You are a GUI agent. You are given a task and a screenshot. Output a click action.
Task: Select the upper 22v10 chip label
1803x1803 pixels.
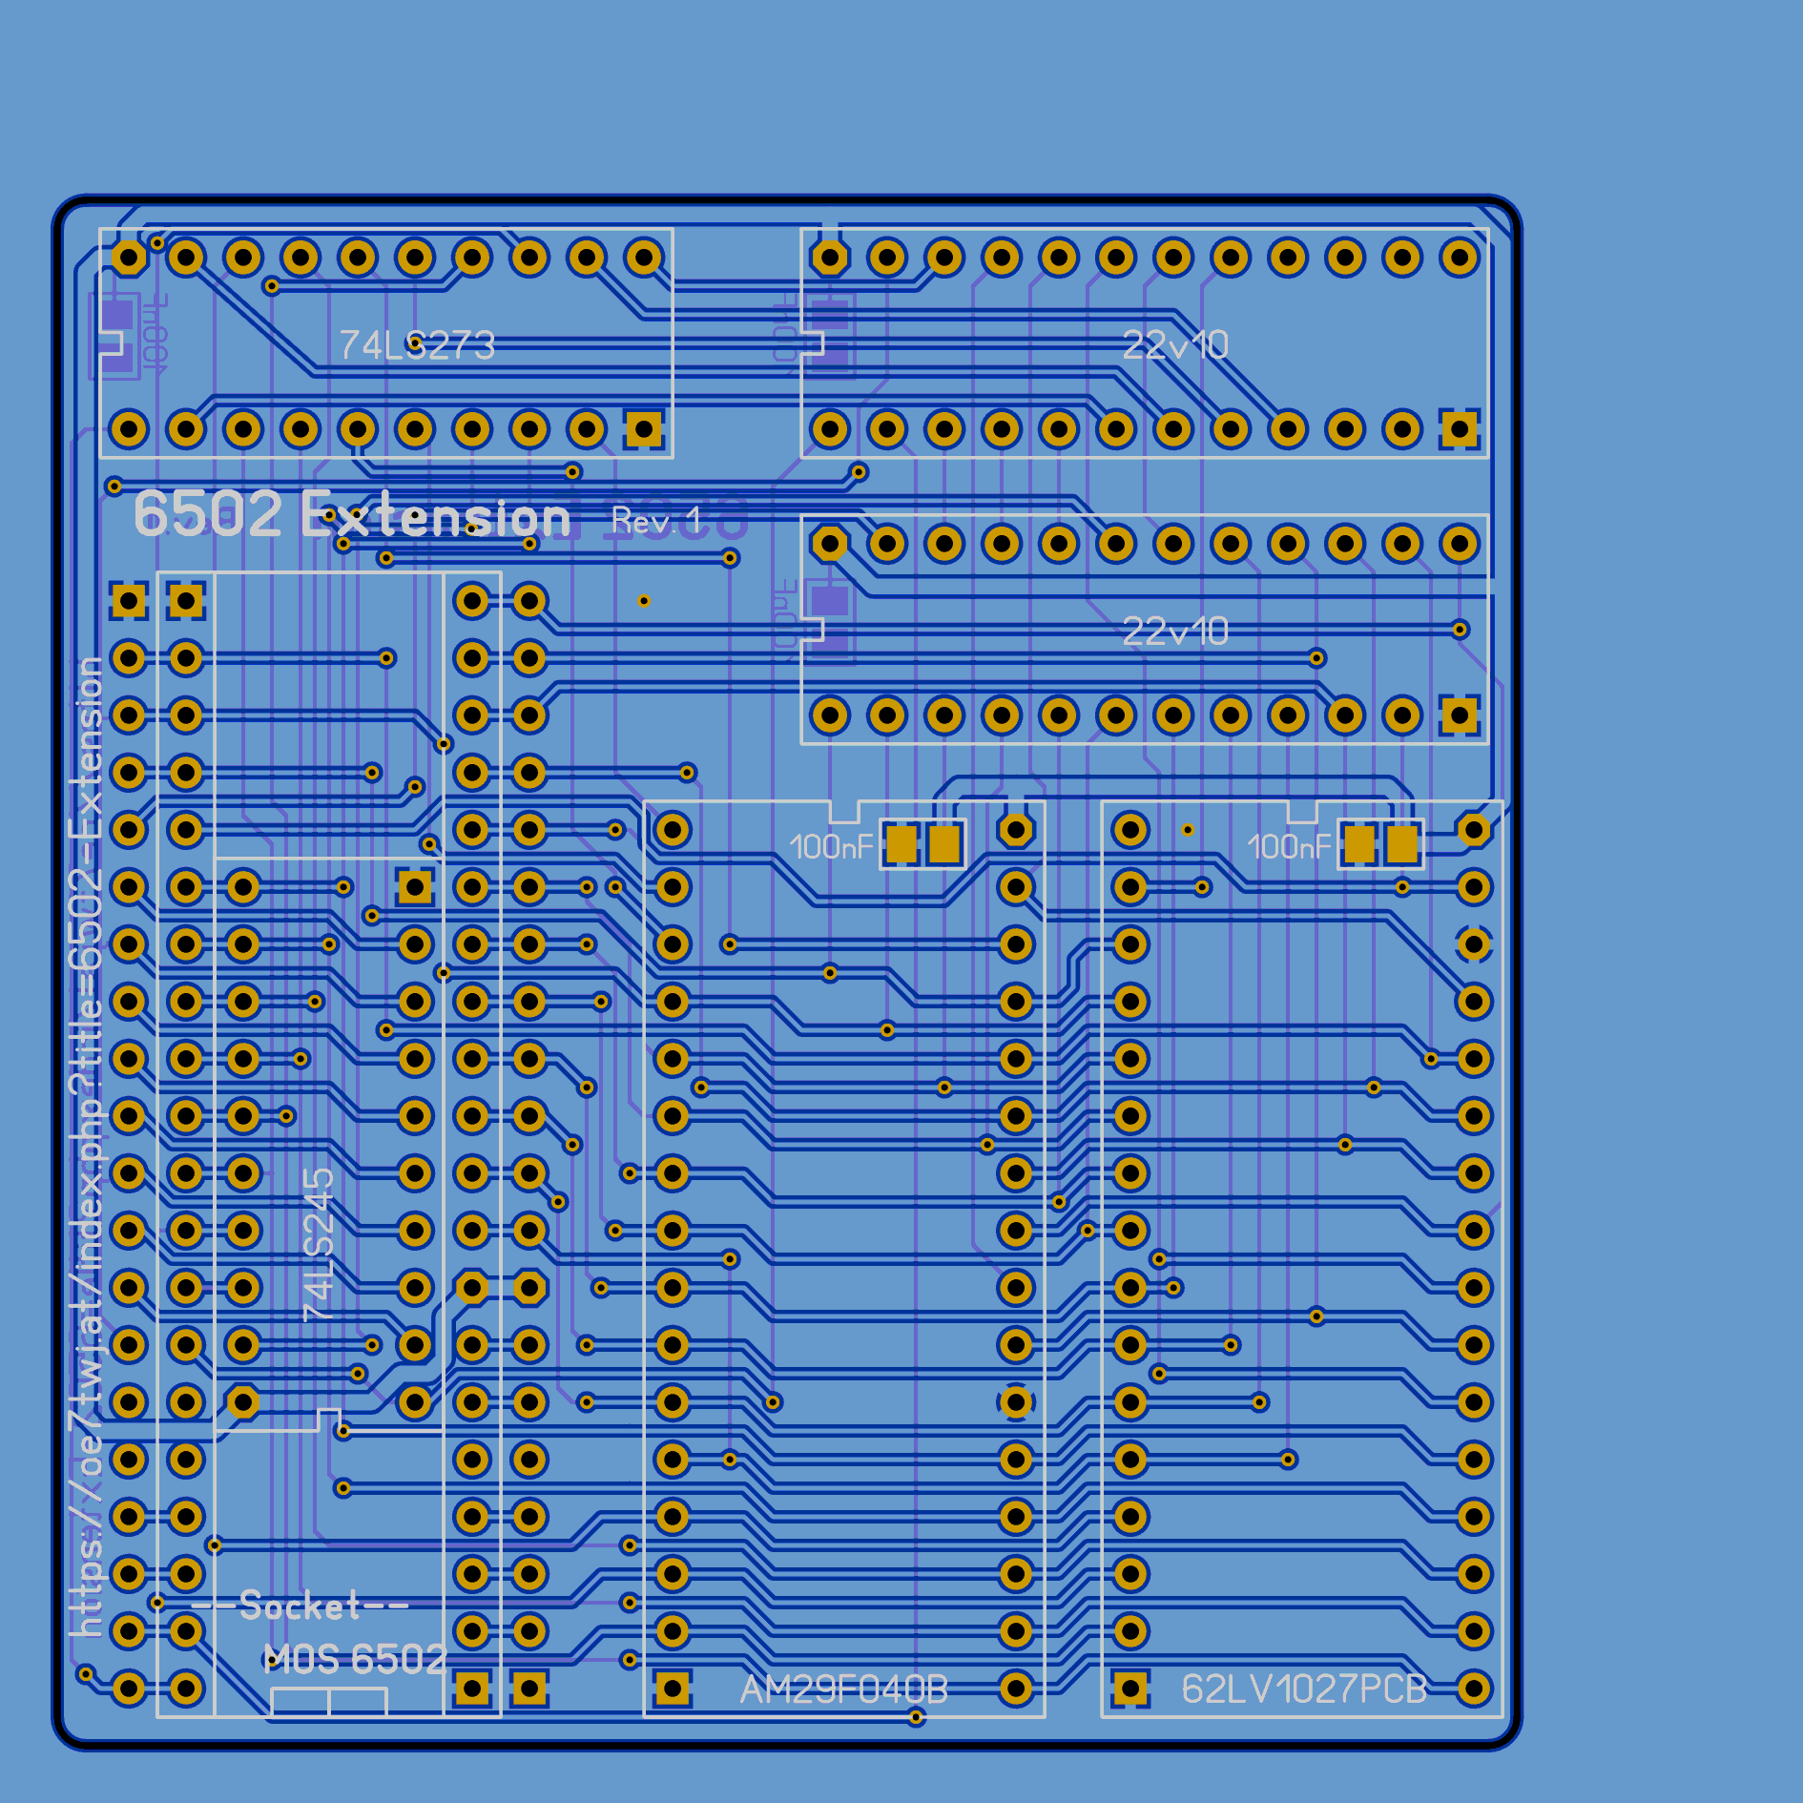pyautogui.click(x=1174, y=344)
